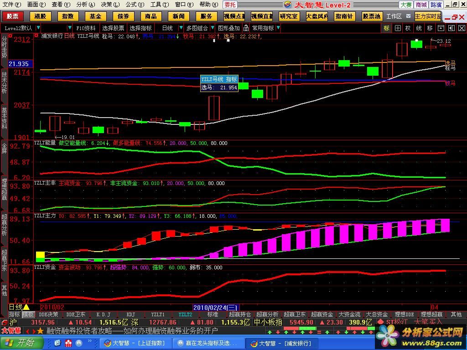467x350 pixels.
Task: Select the 大资金流 indicator tab
Action: (349, 314)
